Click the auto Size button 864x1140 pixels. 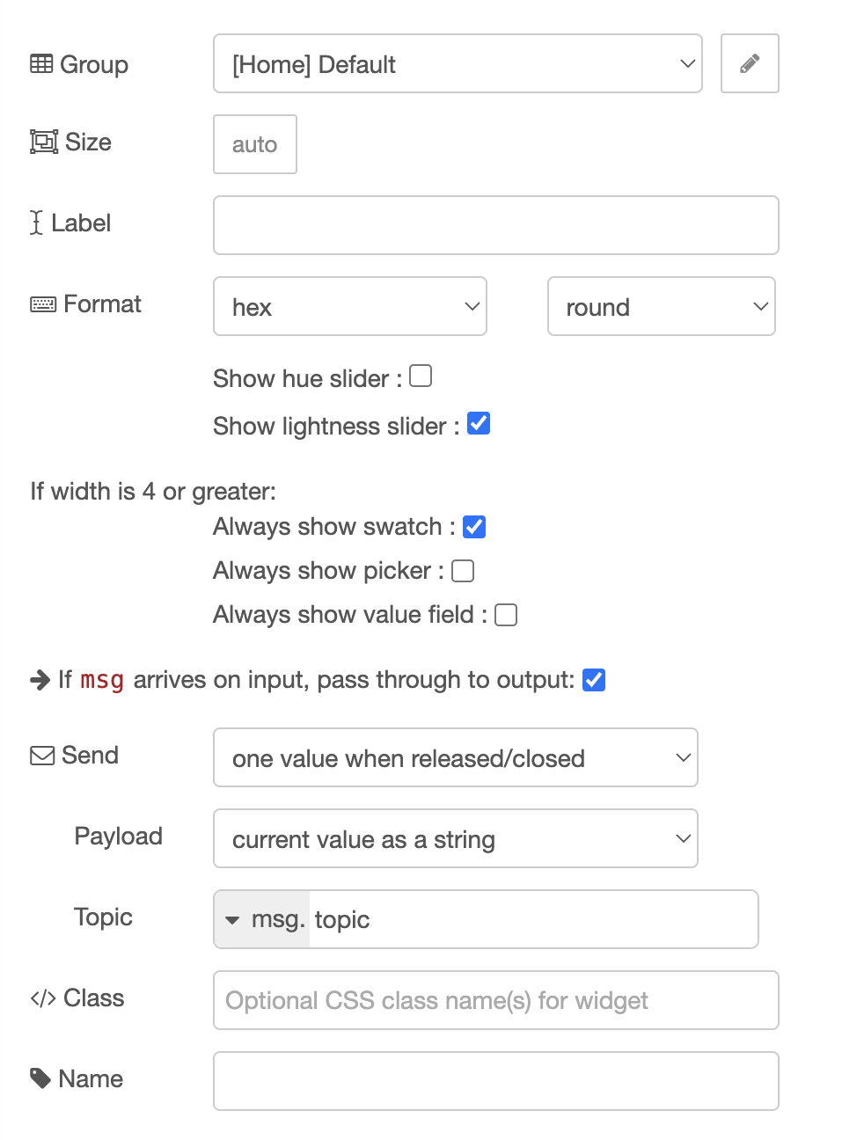pyautogui.click(x=254, y=143)
